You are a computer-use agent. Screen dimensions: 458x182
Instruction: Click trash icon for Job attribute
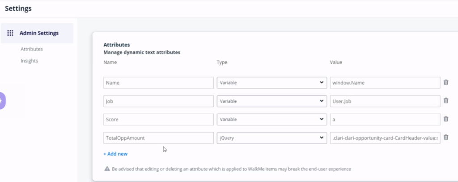point(445,101)
